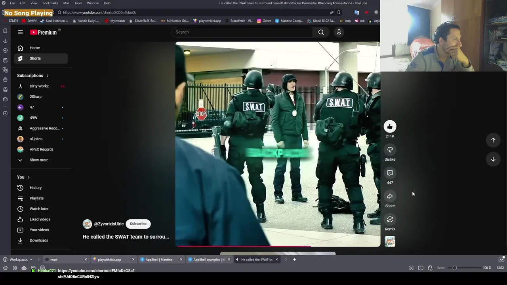The image size is (507, 285).
Task: Seek in the Short's red progress bar
Action: tap(278, 246)
